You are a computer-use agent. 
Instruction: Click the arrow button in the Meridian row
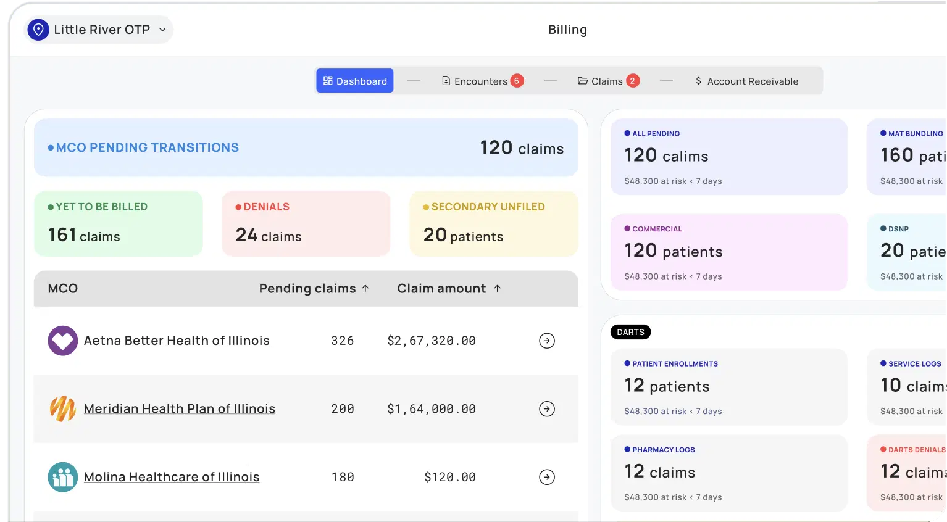pyautogui.click(x=547, y=408)
